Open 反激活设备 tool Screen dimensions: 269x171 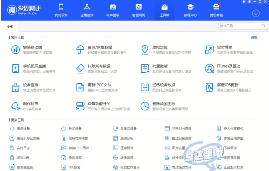125,128
